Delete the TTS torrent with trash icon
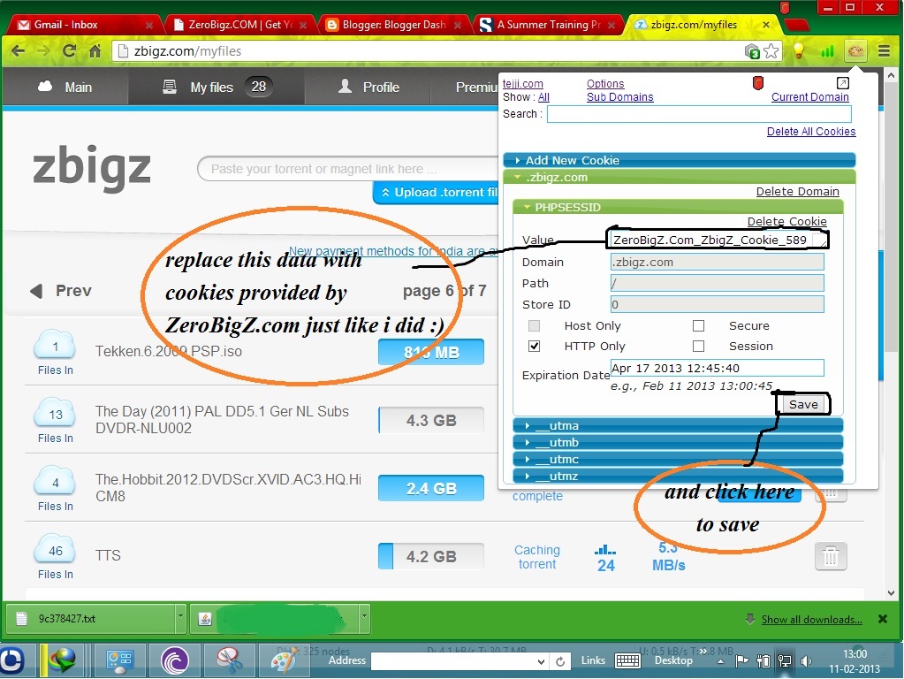 (831, 557)
